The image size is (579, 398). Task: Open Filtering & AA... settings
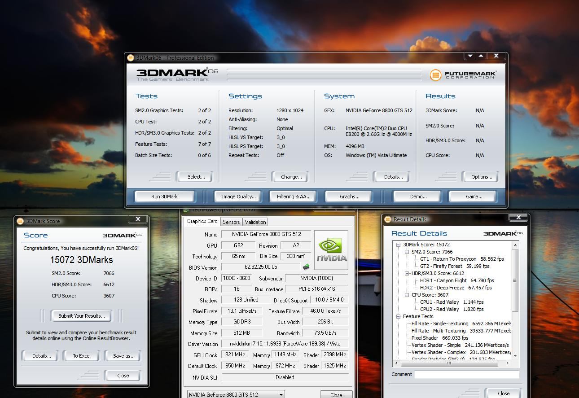(x=293, y=197)
